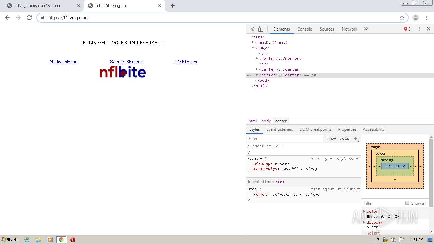434x244 pixels.
Task: Expand the head element node
Action: 253,42
